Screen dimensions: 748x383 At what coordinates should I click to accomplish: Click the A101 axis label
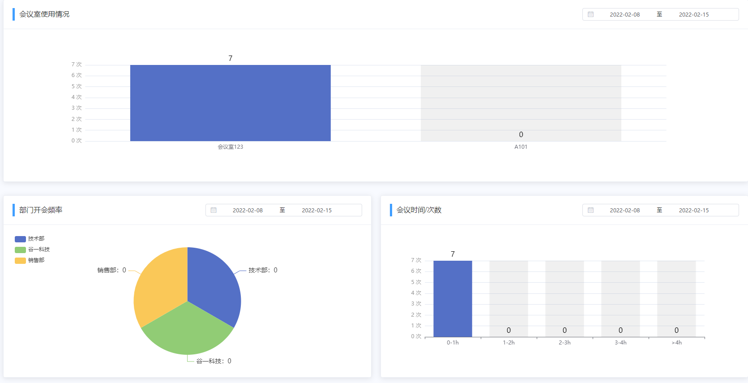pos(521,147)
